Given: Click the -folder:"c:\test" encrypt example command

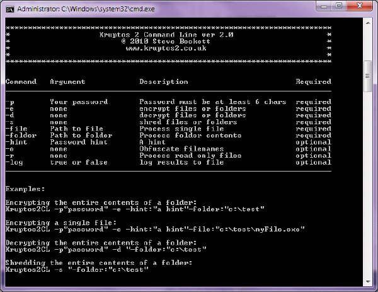Looking at the screenshot, I should [135, 209].
